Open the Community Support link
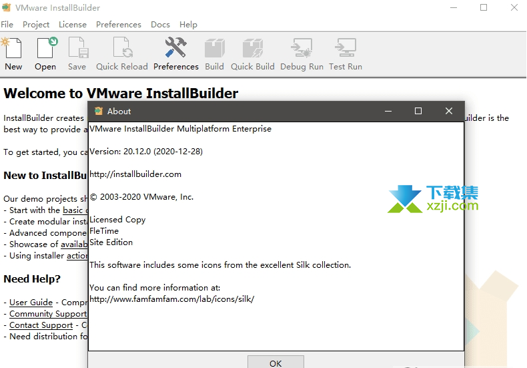Screen dimensions: 527x368 click(x=48, y=314)
